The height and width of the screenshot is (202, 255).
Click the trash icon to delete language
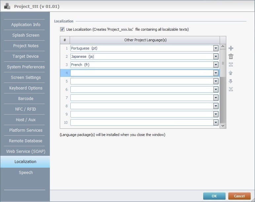231,56
